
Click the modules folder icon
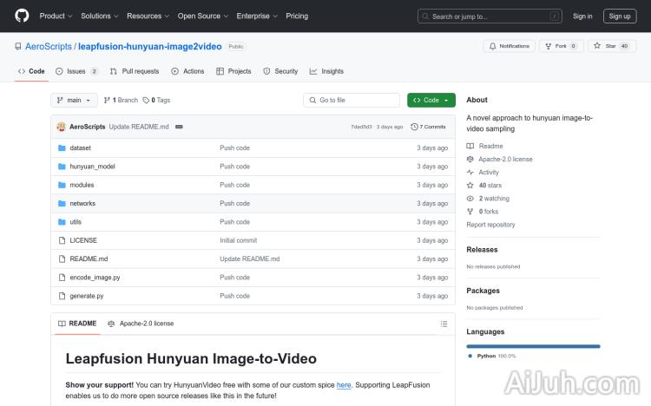pos(62,185)
